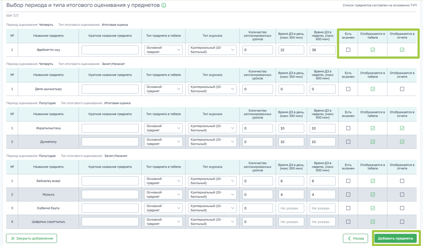The height and width of the screenshot is (246, 423).
Task: Enable Отображается в отчете for Дене шынықтыру
Action: [402, 89]
